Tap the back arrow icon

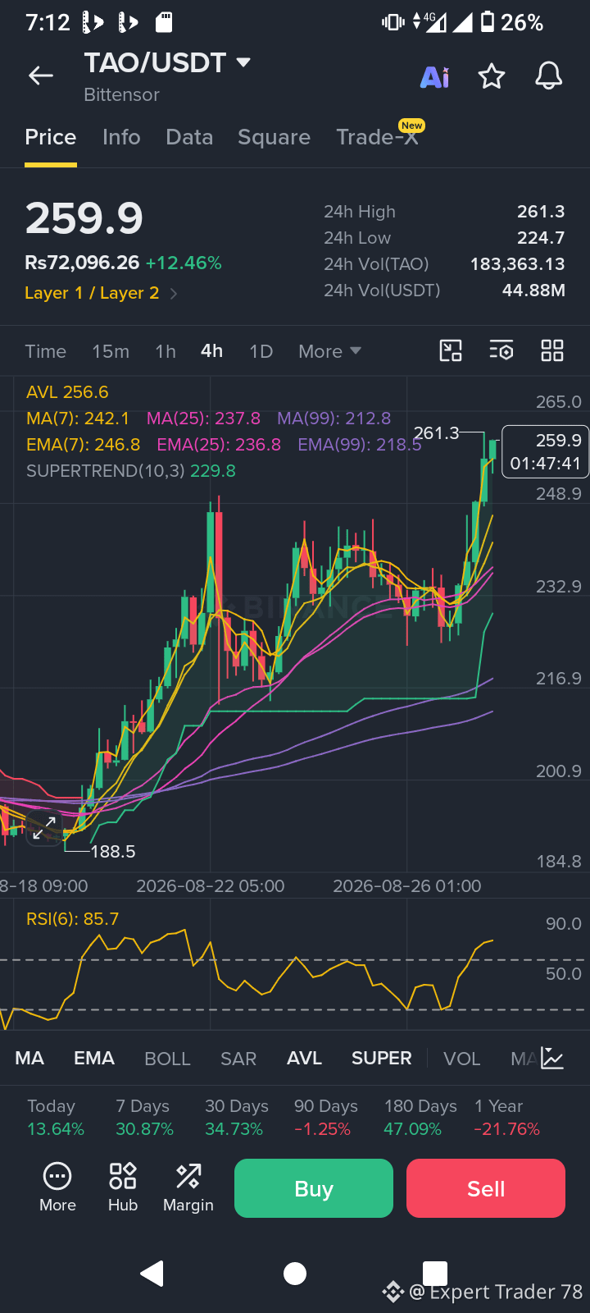[41, 76]
